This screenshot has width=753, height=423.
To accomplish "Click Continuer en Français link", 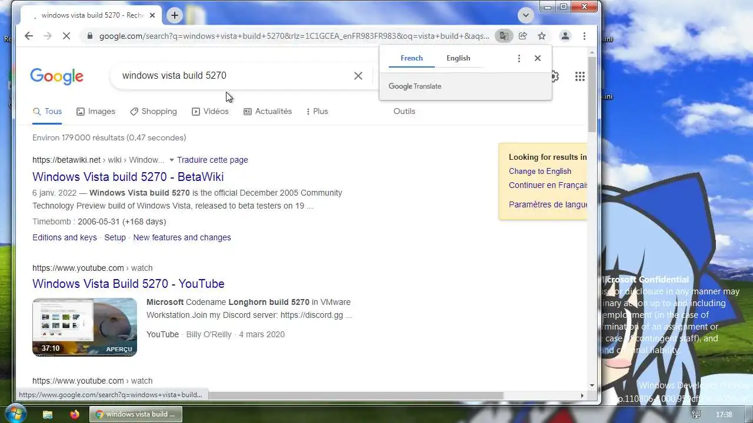I will [548, 185].
